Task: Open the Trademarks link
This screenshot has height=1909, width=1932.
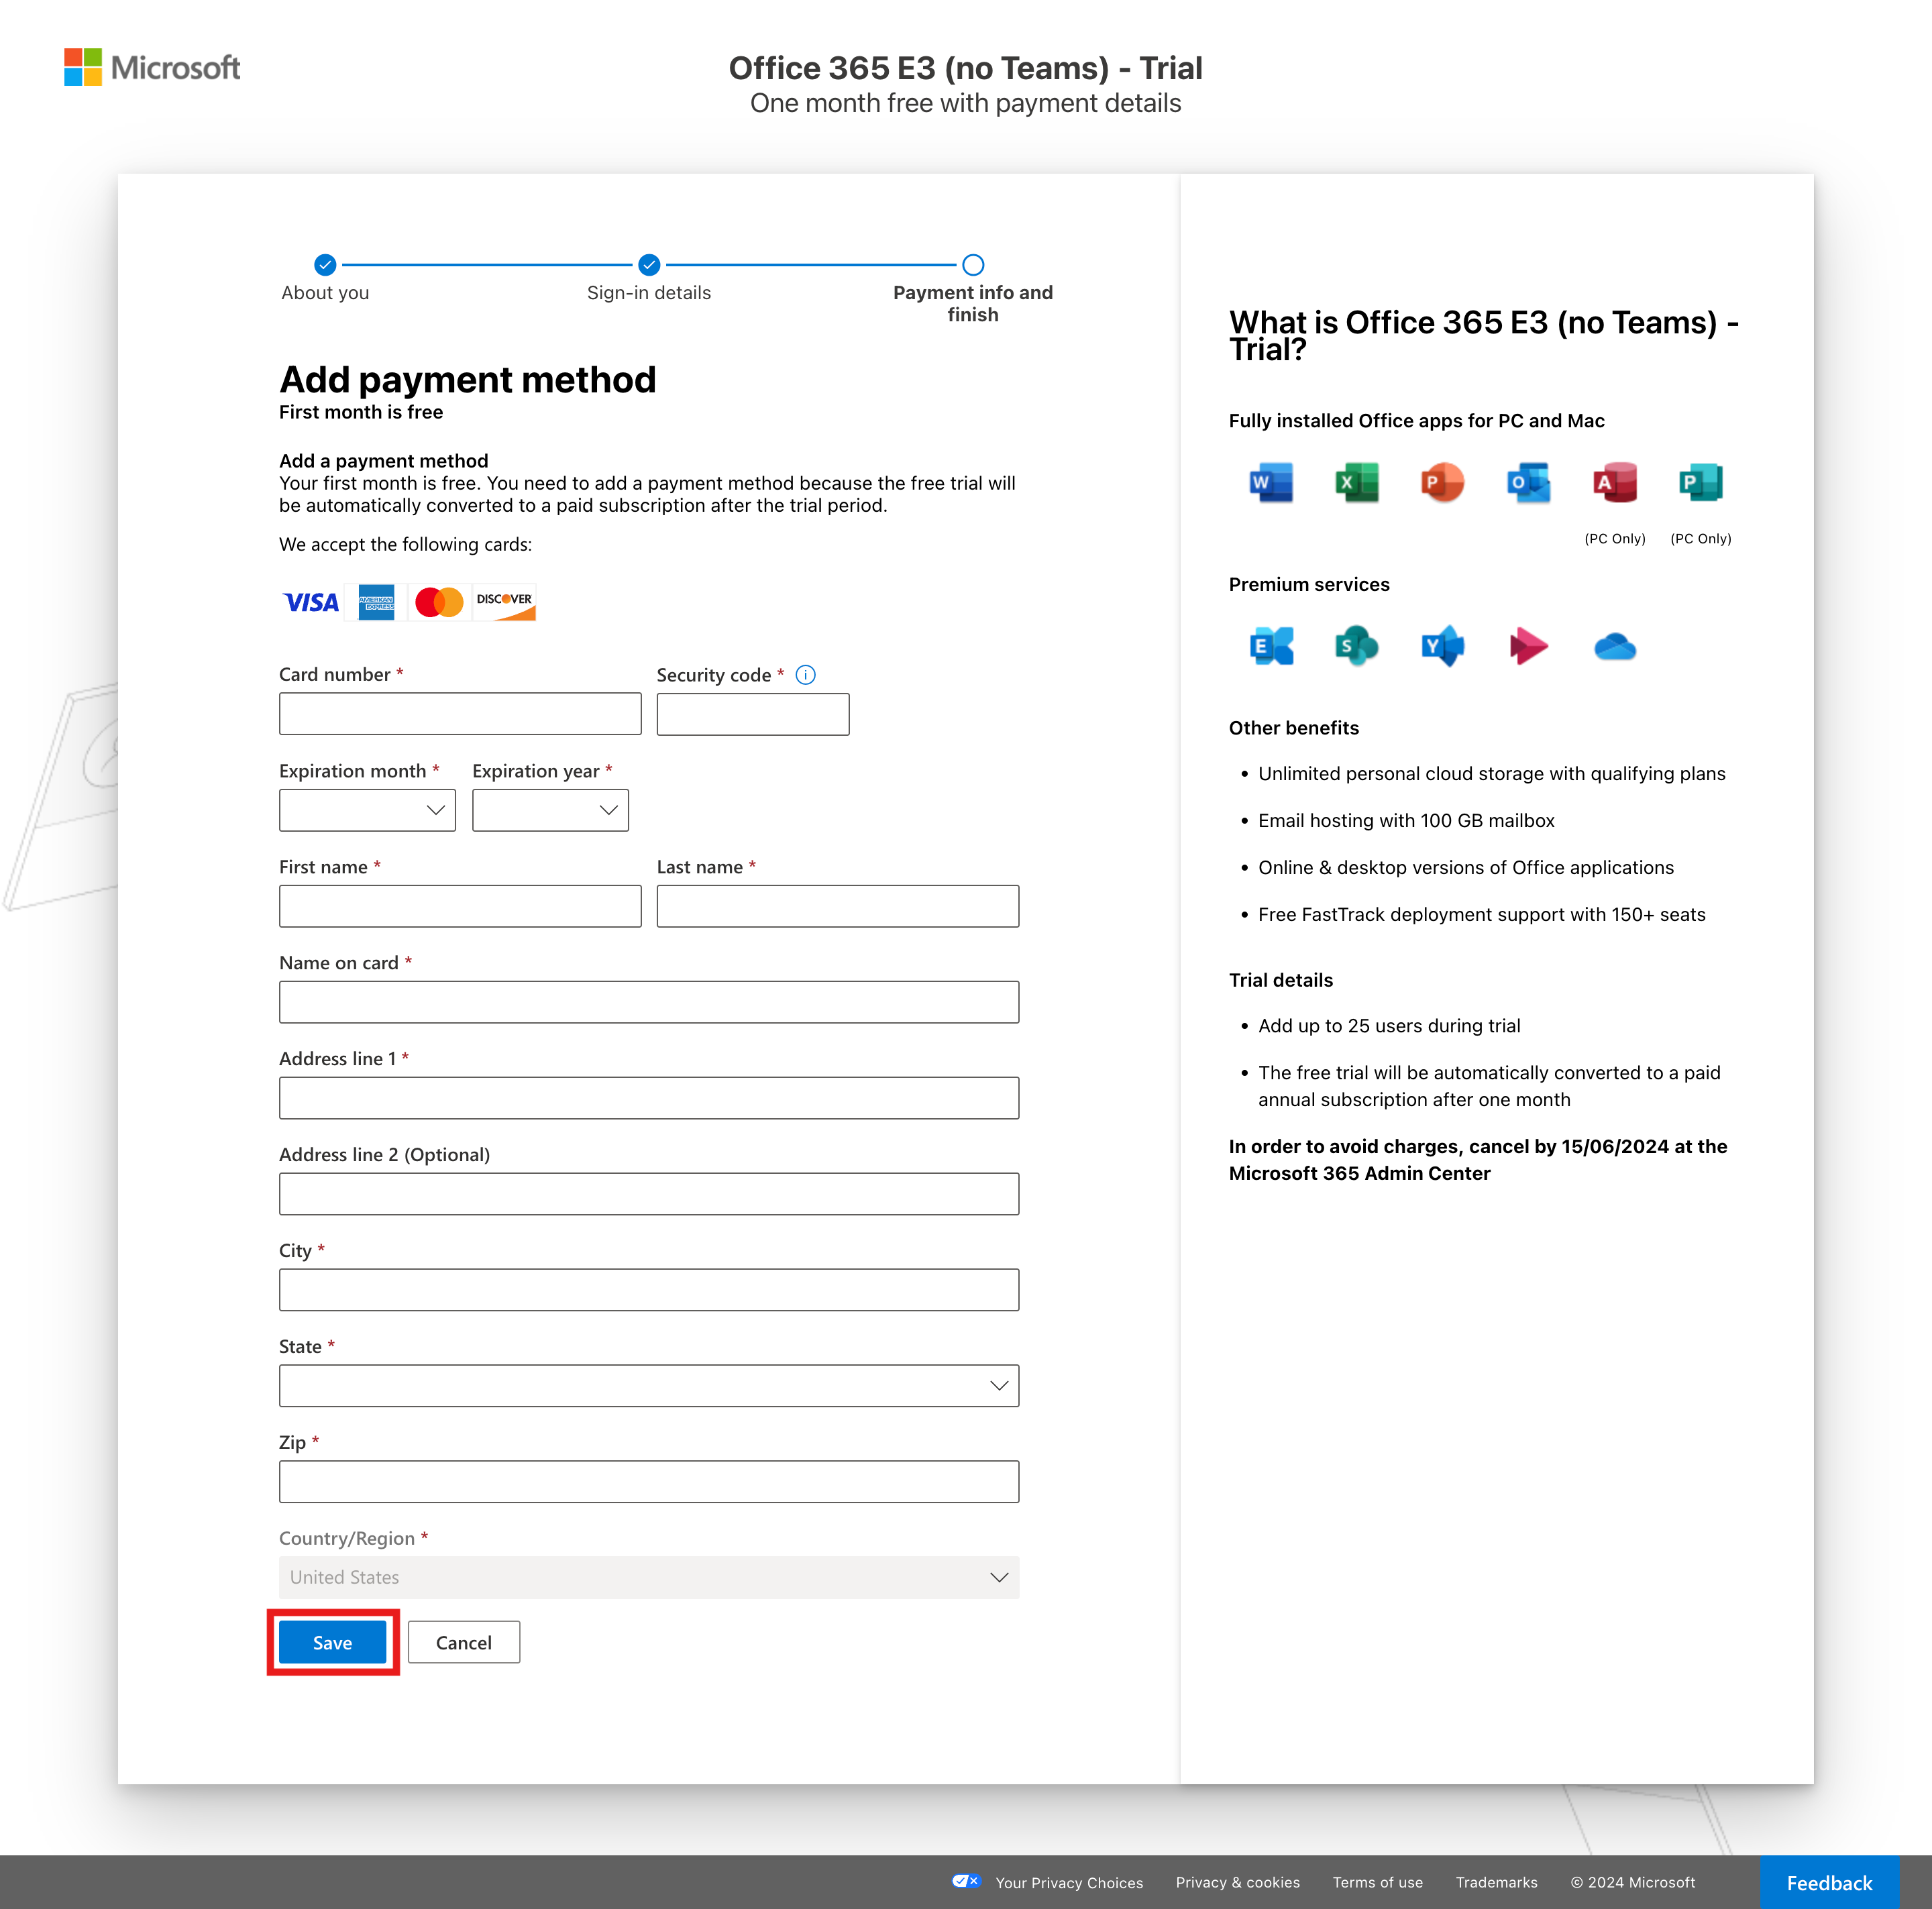Action: click(x=1497, y=1882)
